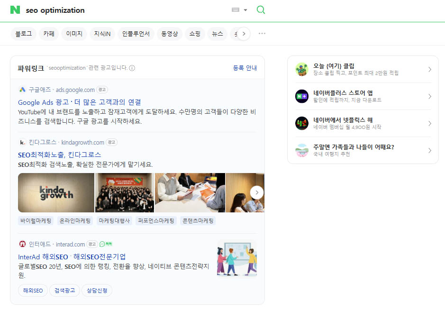Switch to the 동영상 tab
The height and width of the screenshot is (311, 445).
point(170,34)
